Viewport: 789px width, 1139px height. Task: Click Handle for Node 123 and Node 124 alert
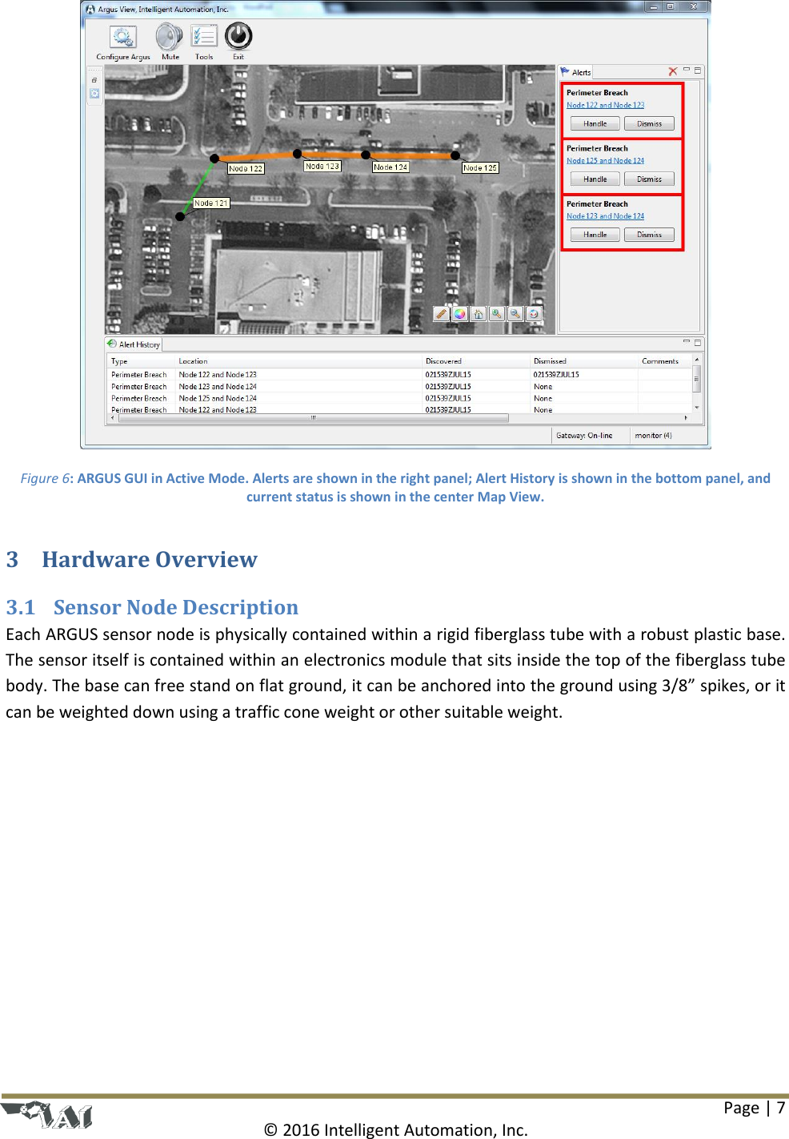click(595, 234)
